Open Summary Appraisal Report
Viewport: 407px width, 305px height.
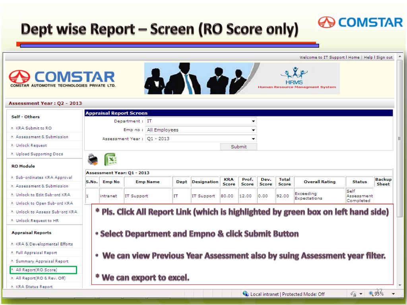point(42,261)
